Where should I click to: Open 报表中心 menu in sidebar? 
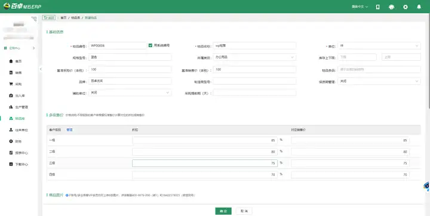[21, 153]
